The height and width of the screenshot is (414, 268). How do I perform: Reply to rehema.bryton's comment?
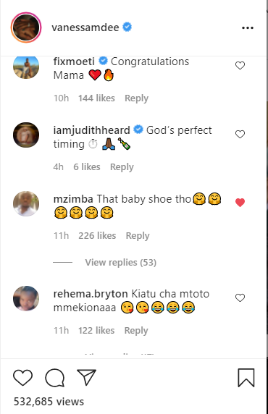136,331
